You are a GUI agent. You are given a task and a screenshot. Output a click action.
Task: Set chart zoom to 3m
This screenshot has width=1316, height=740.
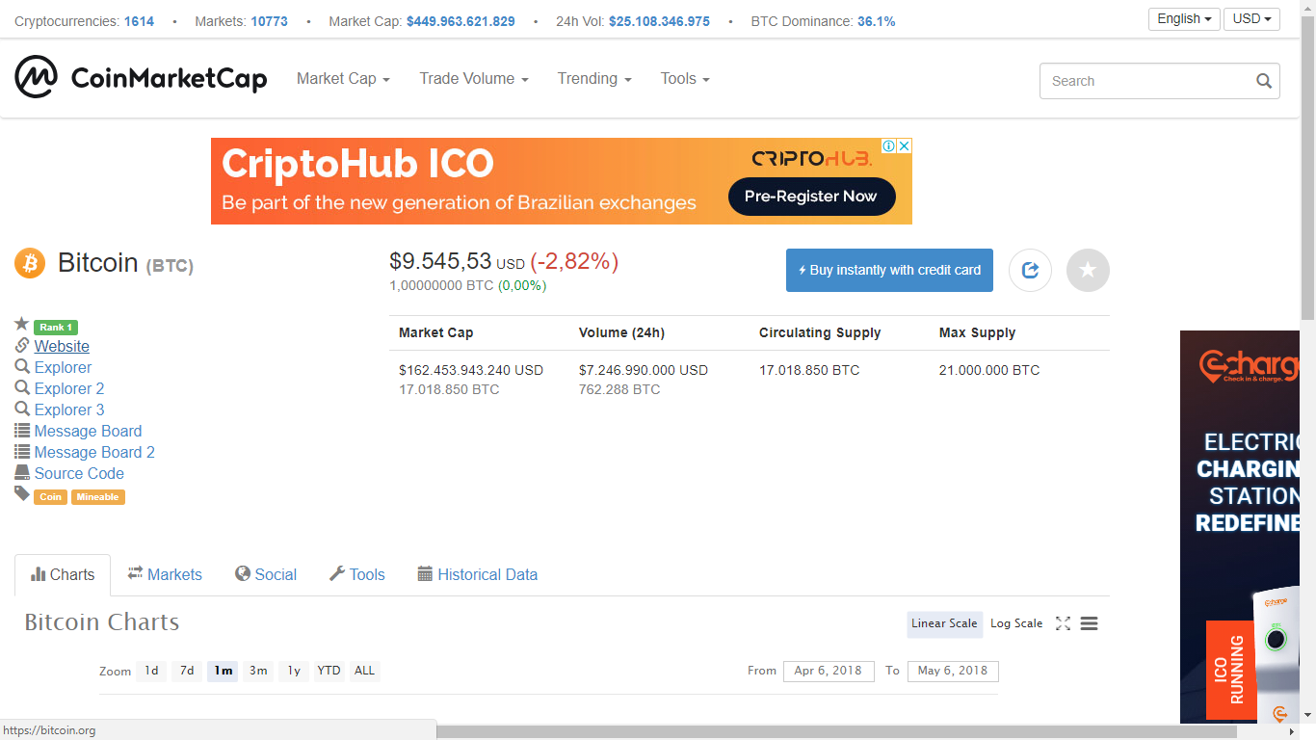(258, 671)
